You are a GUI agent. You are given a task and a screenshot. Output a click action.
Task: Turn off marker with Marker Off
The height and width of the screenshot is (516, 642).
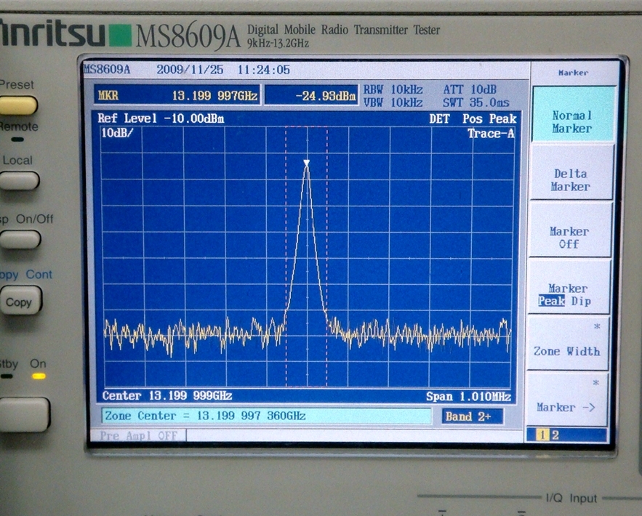569,230
